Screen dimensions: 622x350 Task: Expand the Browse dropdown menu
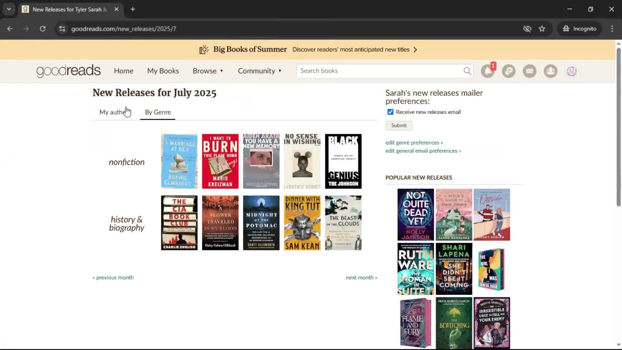tap(208, 71)
